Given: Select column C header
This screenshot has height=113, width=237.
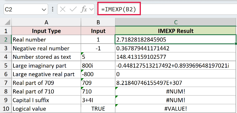Looking at the screenshot, I should tap(175, 23).
